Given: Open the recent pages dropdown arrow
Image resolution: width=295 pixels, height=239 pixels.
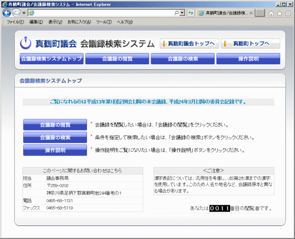Looking at the screenshot, I should coord(24,13).
